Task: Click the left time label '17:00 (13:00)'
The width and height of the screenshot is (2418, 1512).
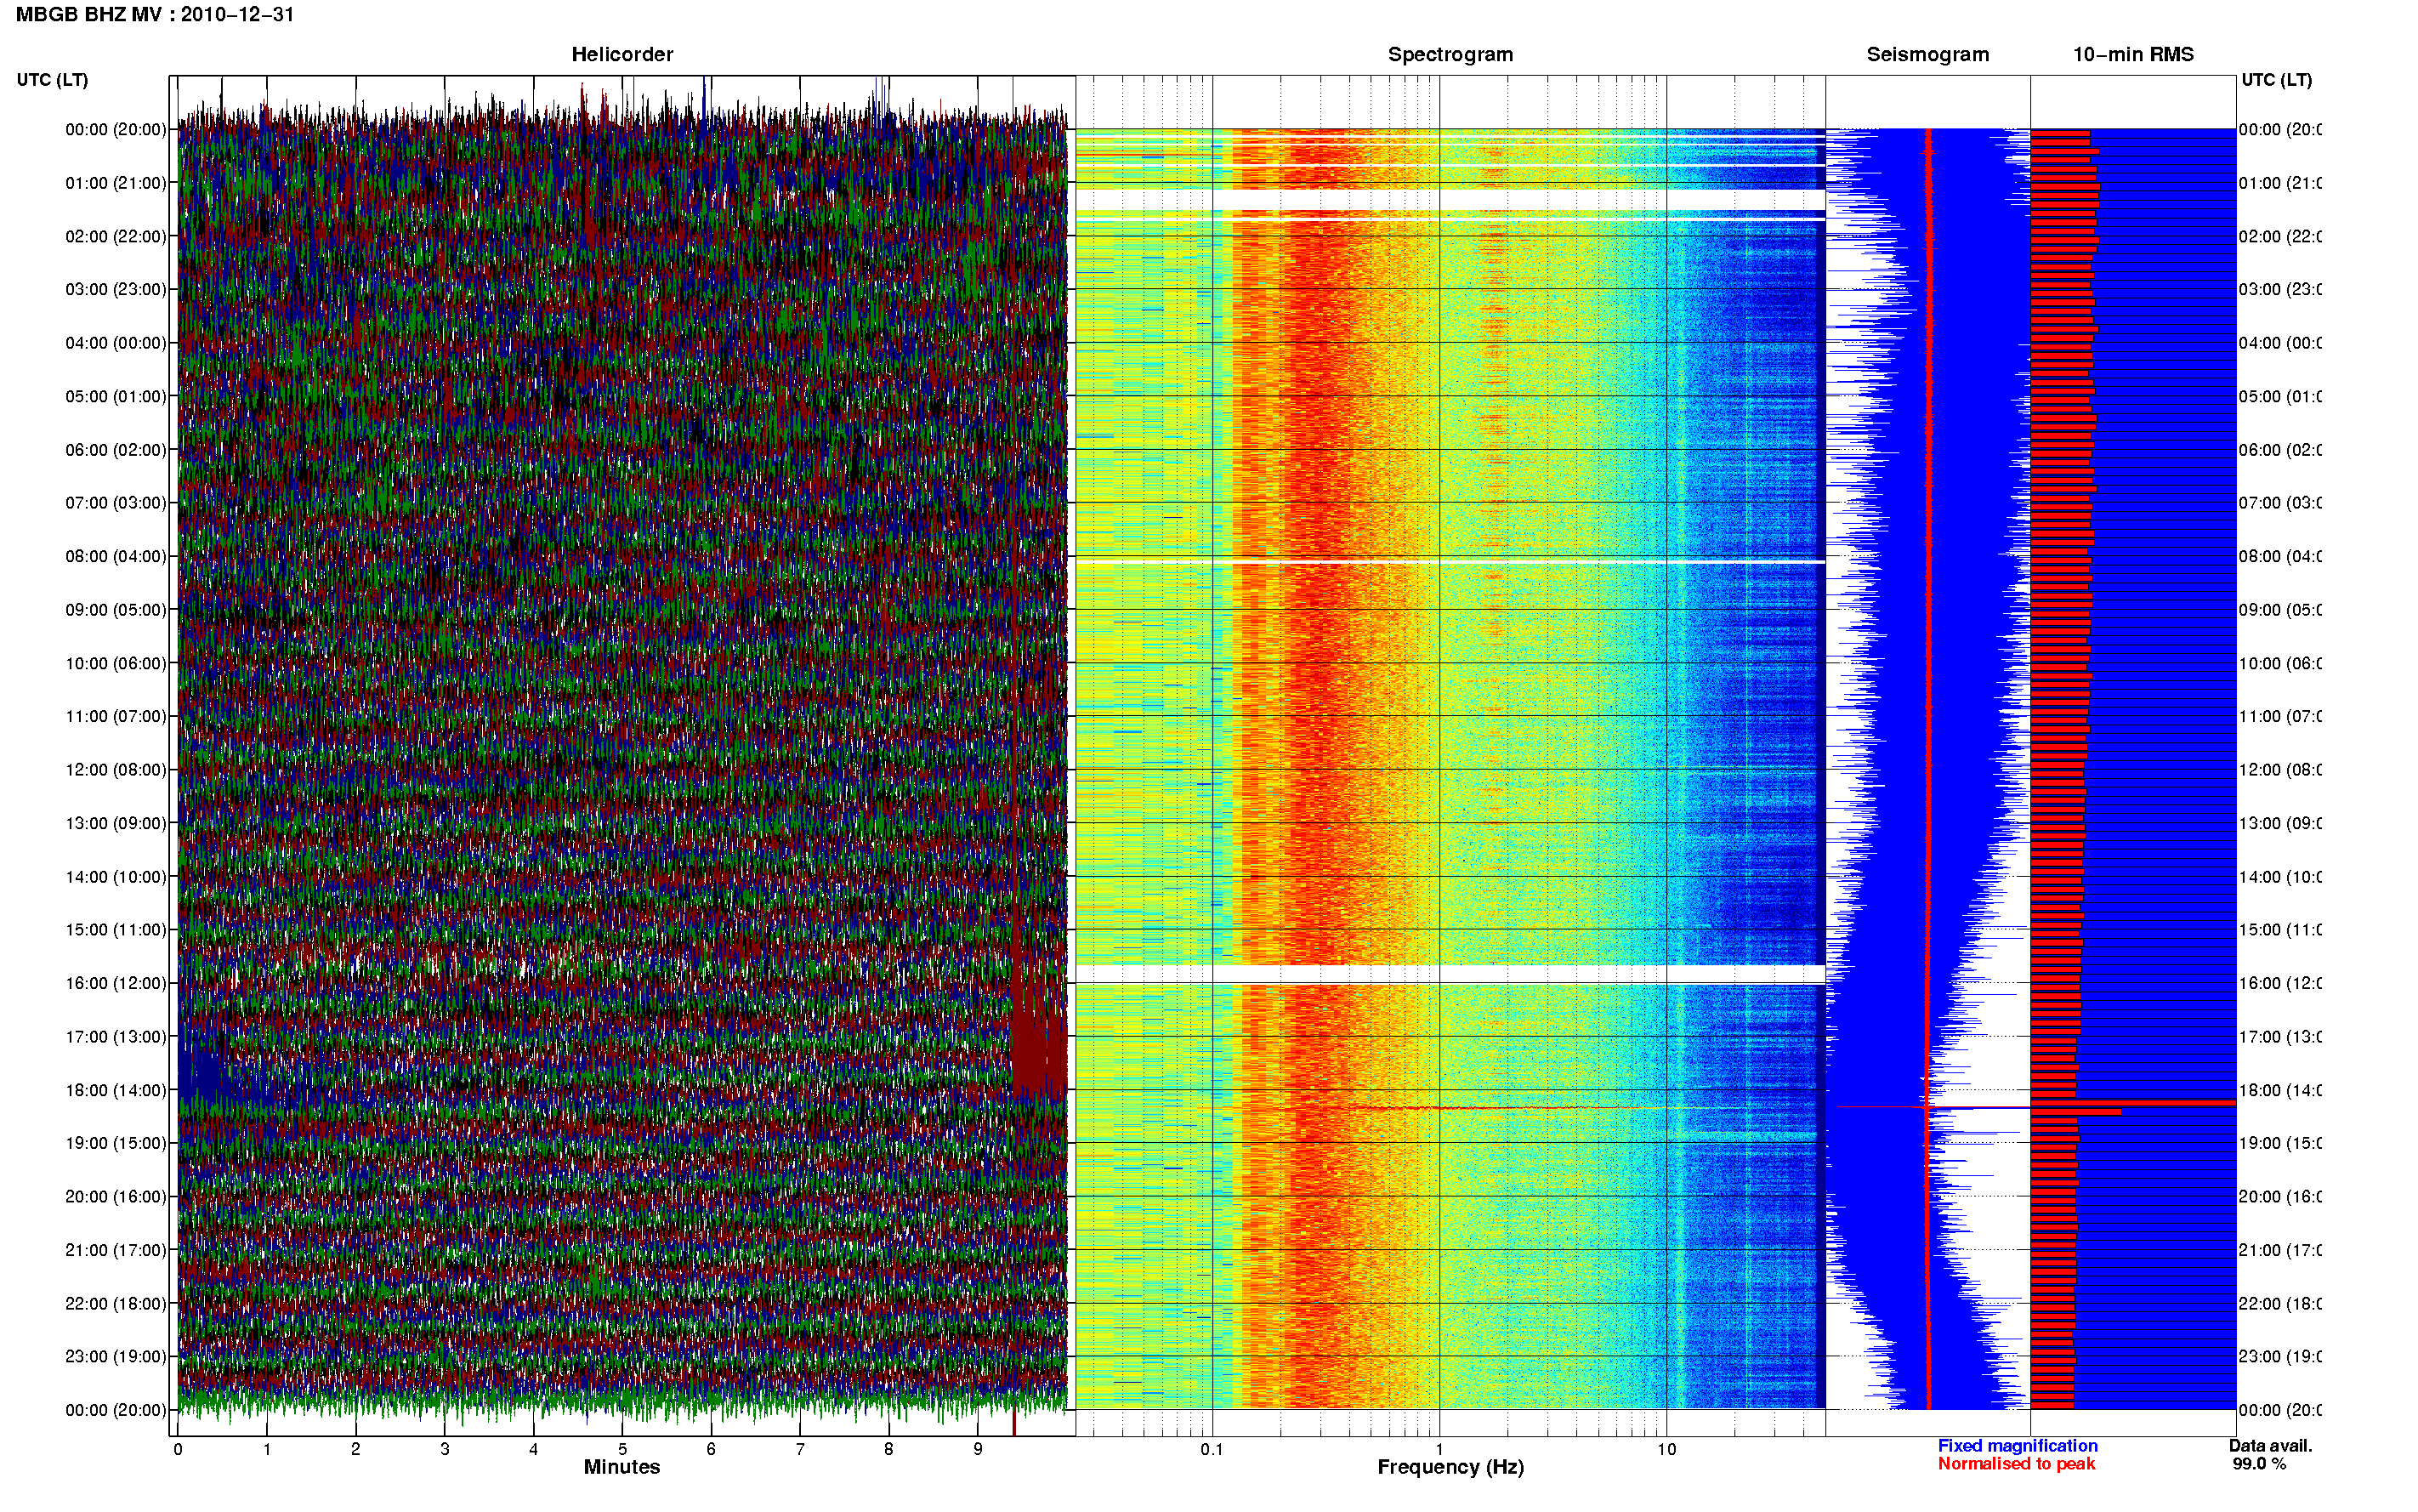Action: pyautogui.click(x=116, y=1037)
